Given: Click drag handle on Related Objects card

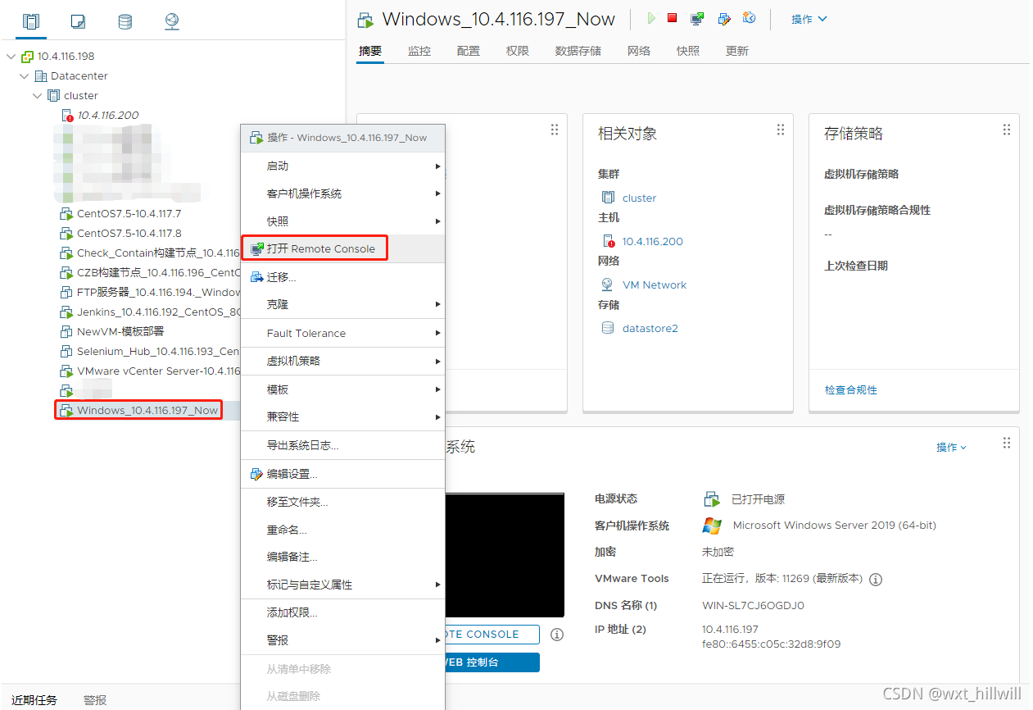Looking at the screenshot, I should coord(781,130).
